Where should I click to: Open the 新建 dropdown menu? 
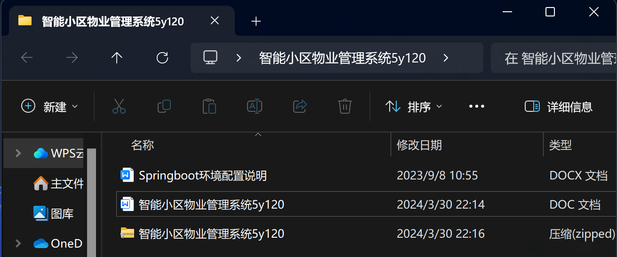(x=49, y=107)
